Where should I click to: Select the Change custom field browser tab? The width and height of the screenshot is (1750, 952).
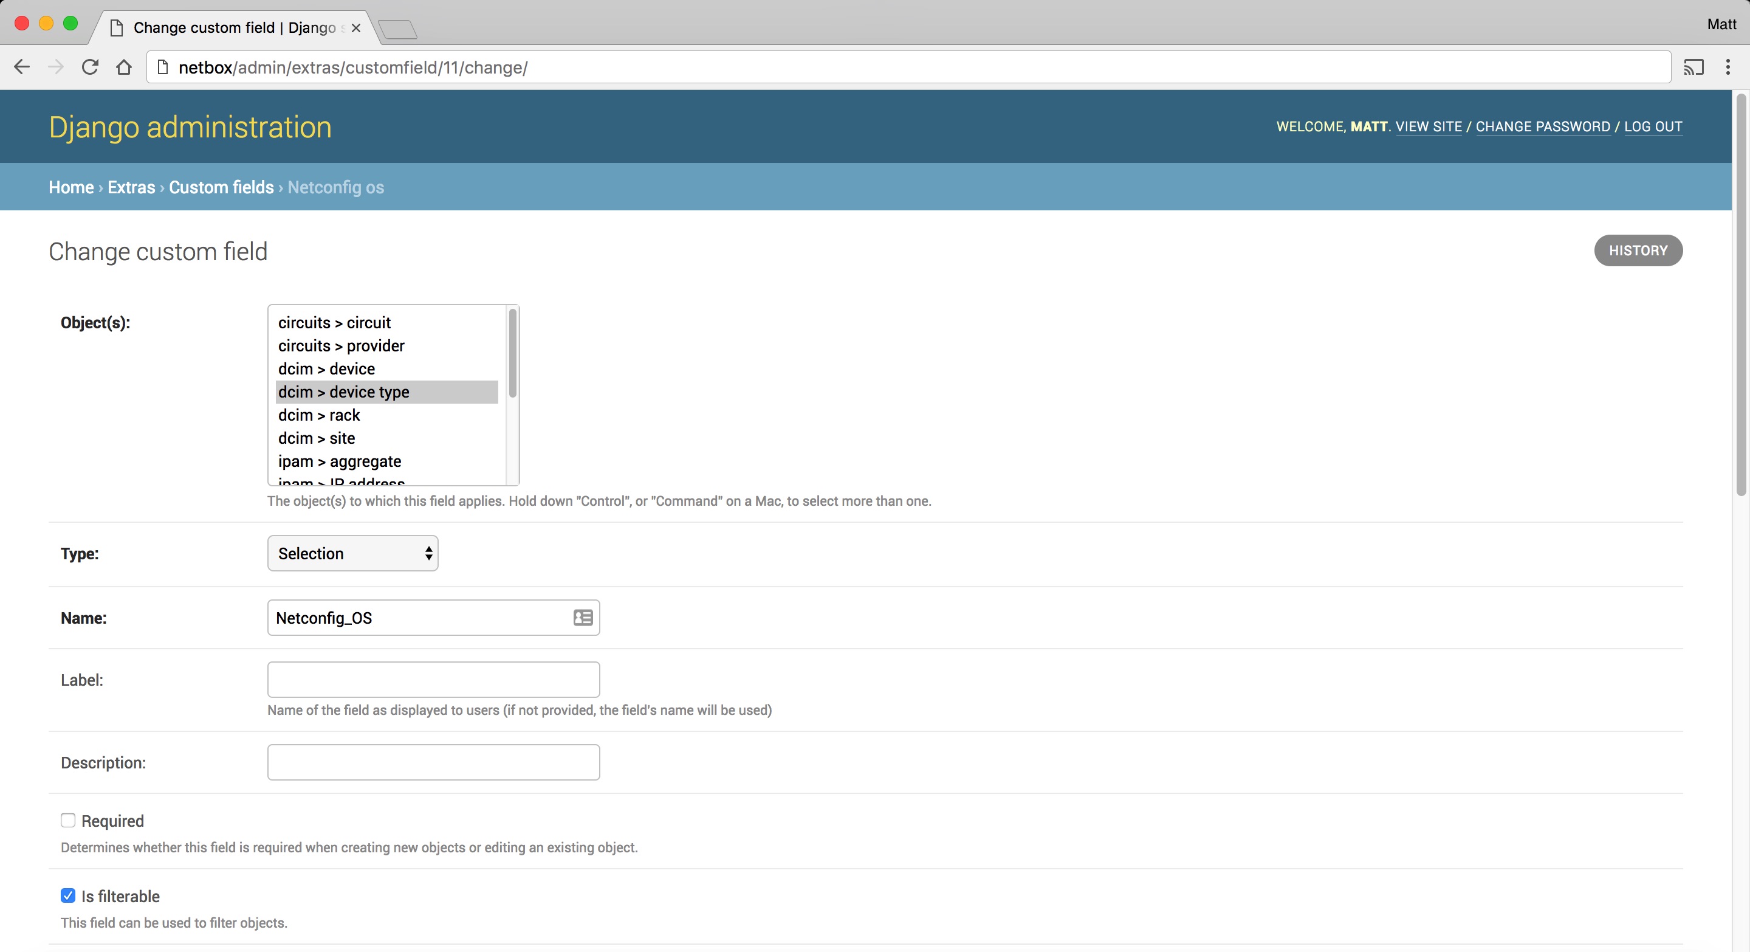pos(235,28)
